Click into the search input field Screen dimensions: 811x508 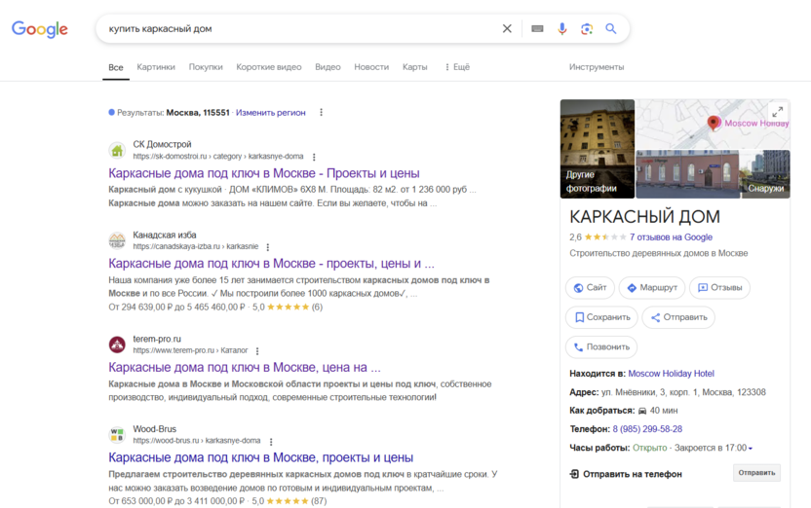click(x=292, y=29)
